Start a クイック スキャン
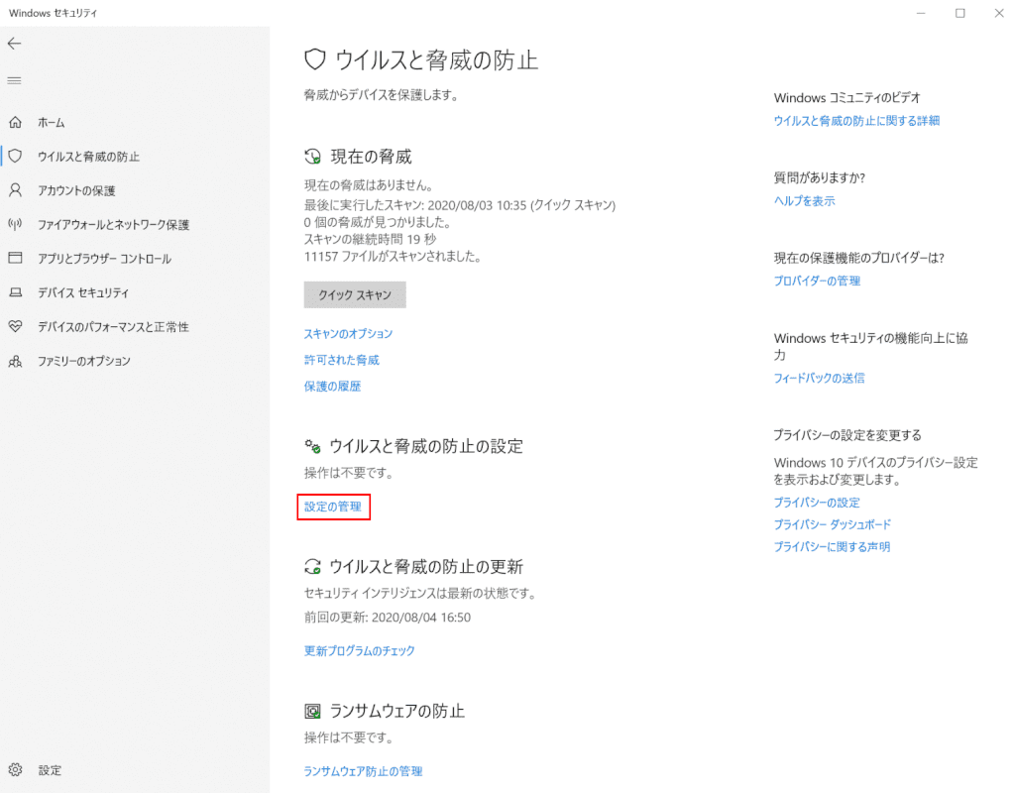Viewport: 1013px width, 793px height. pos(355,294)
